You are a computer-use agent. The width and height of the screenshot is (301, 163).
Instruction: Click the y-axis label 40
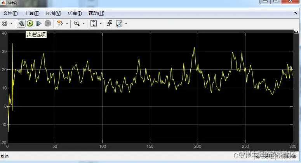(4, 33)
